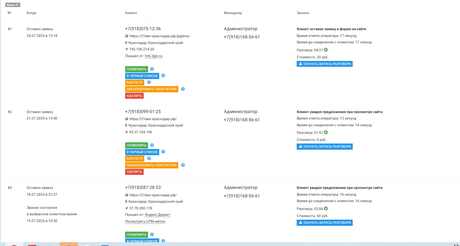Viewport: 460px width, 246px height.
Task: Open help icon next to first ПОЗВОНИТЬ button
Action: coord(152,69)
